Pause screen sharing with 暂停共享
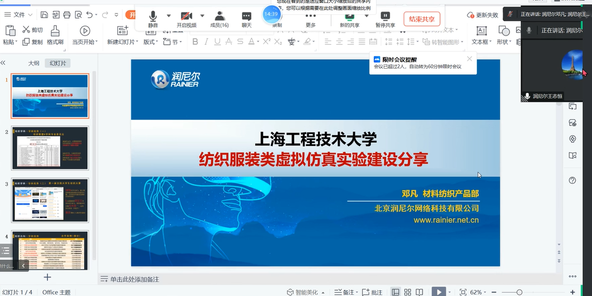Image resolution: width=592 pixels, height=296 pixels. pos(385,19)
